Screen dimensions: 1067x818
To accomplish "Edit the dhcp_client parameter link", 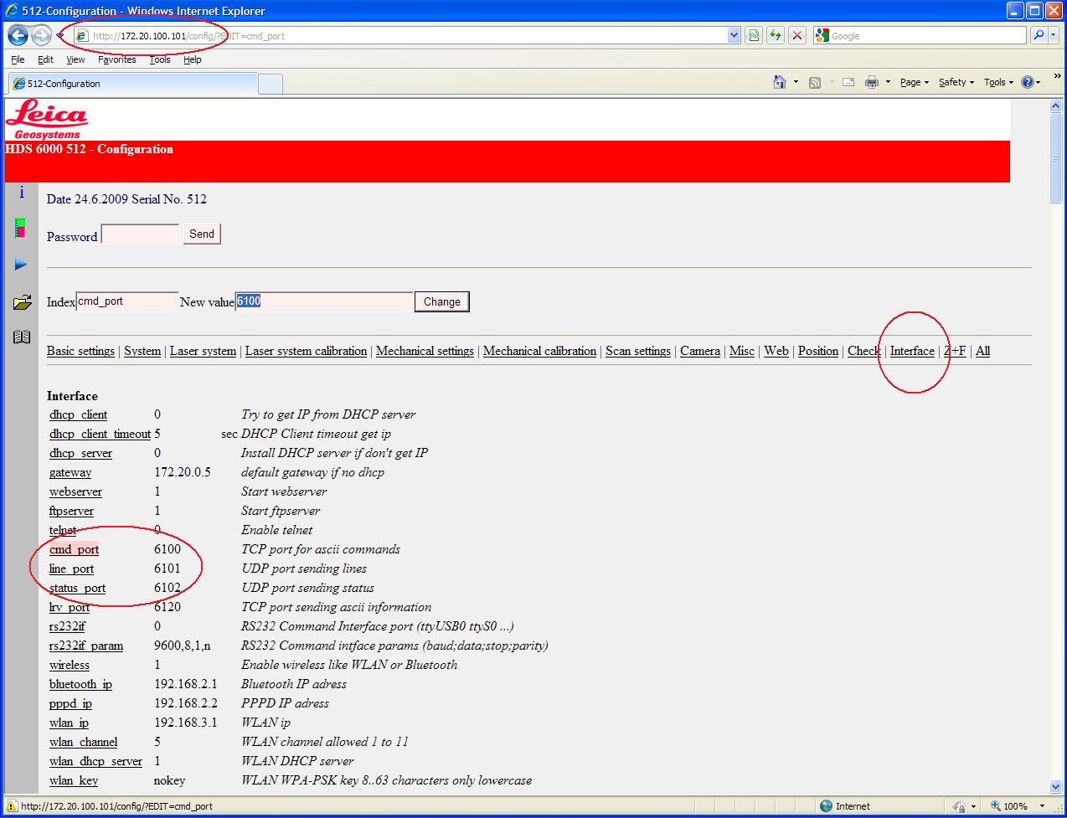I will tap(78, 414).
